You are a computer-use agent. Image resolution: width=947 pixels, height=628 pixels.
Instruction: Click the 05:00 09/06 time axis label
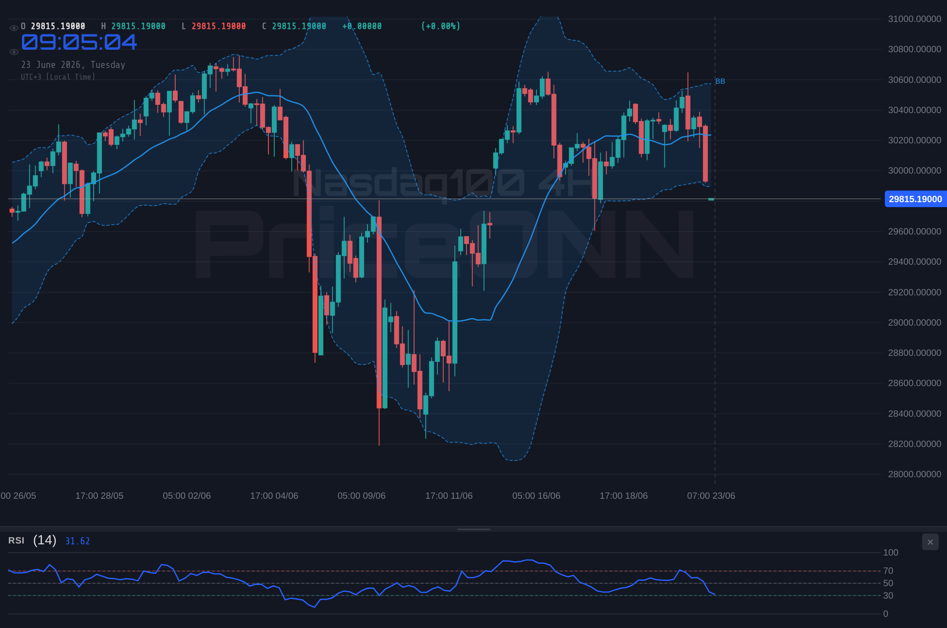pyautogui.click(x=362, y=496)
